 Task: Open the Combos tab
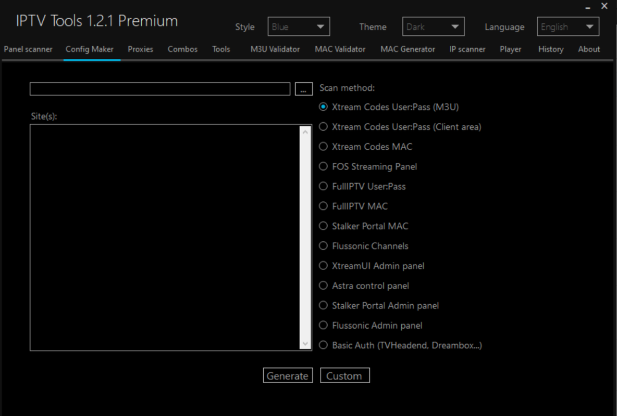tap(182, 49)
